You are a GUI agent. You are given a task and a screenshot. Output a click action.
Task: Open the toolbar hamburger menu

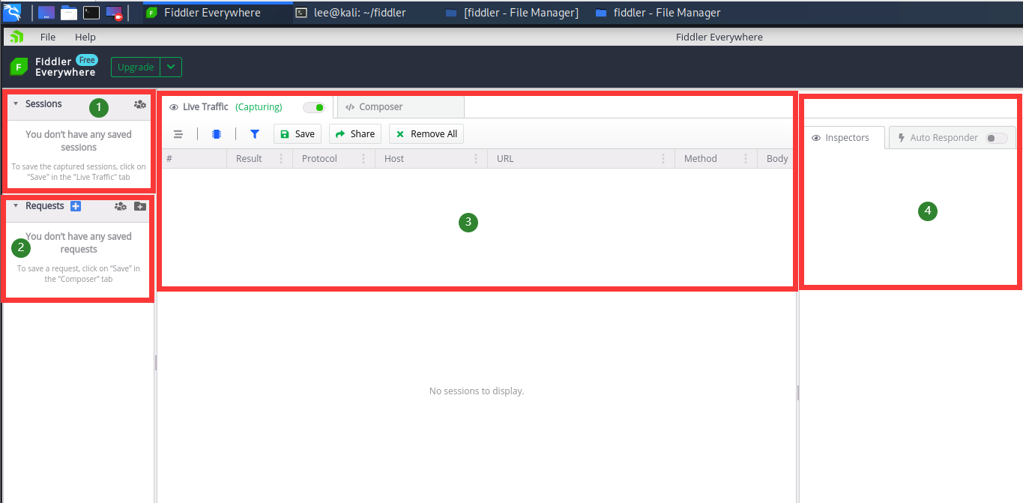178,133
